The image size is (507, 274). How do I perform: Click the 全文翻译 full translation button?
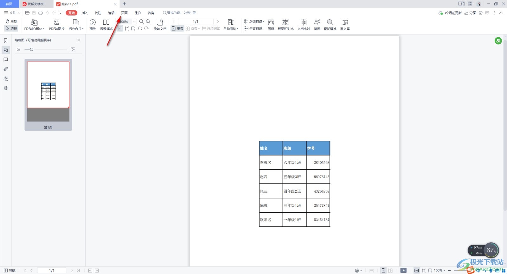253,28
